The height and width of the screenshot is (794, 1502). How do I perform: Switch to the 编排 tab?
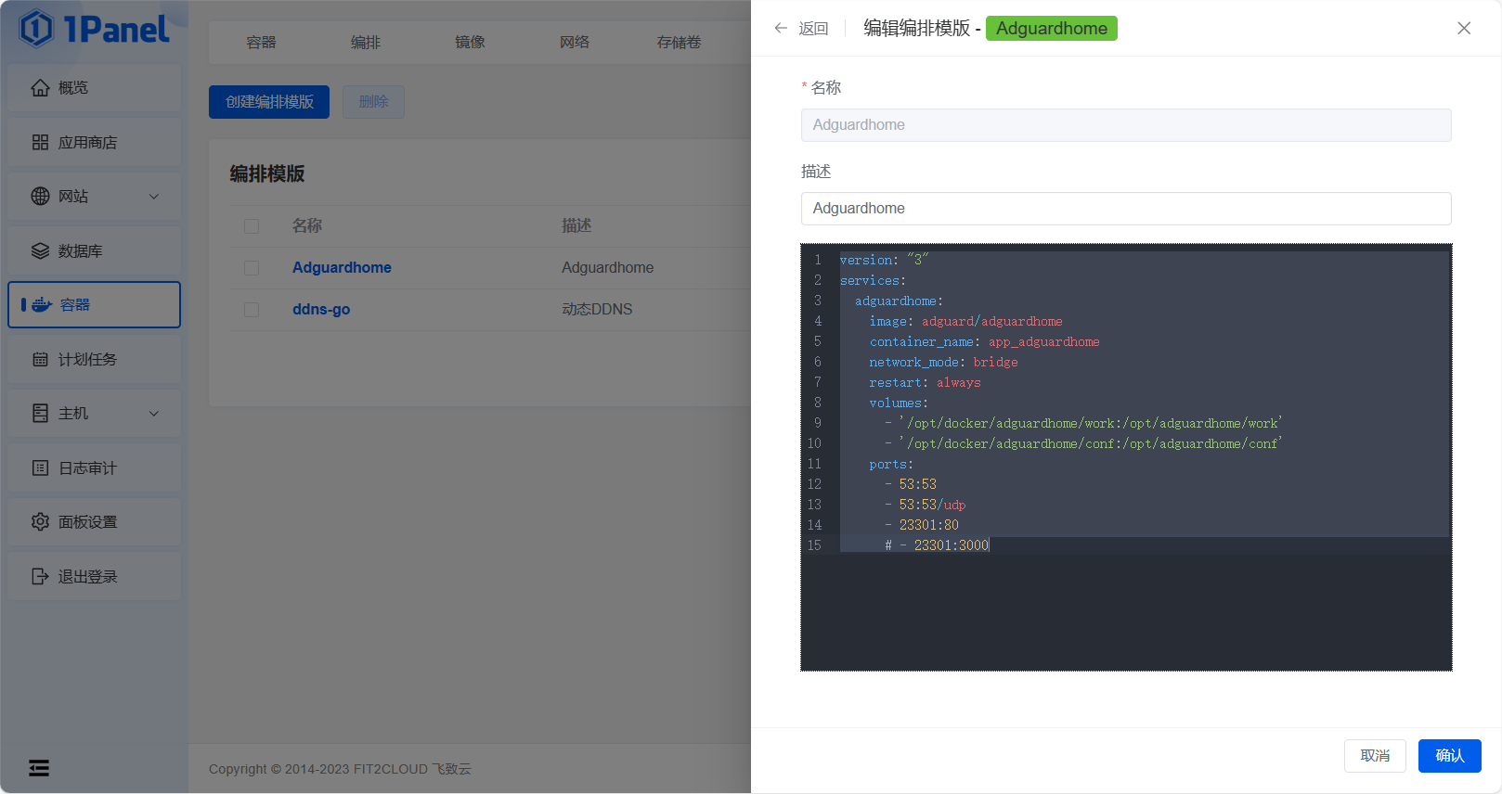pyautogui.click(x=366, y=43)
